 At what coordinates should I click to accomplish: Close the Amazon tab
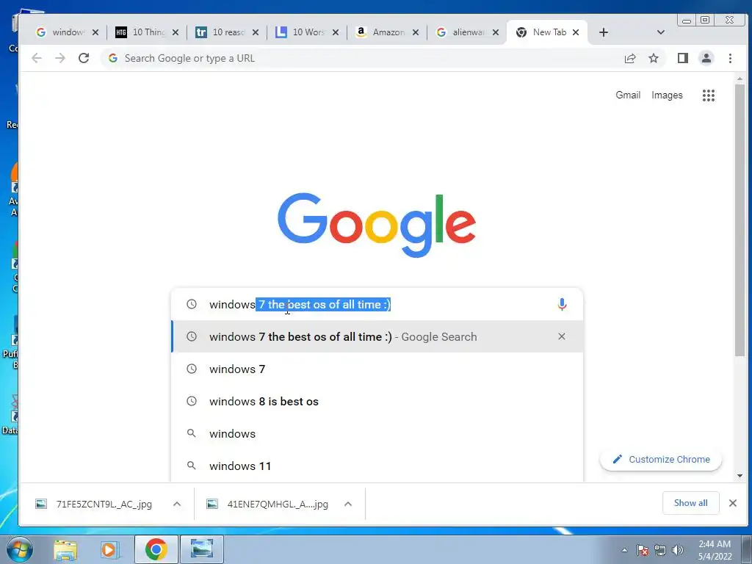coord(416,32)
